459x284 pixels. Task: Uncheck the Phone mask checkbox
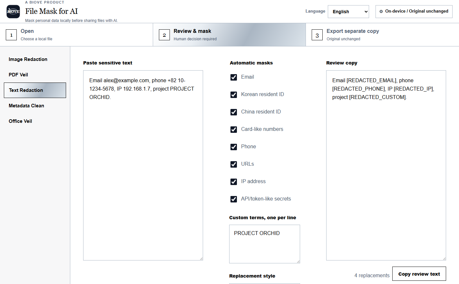(x=234, y=147)
